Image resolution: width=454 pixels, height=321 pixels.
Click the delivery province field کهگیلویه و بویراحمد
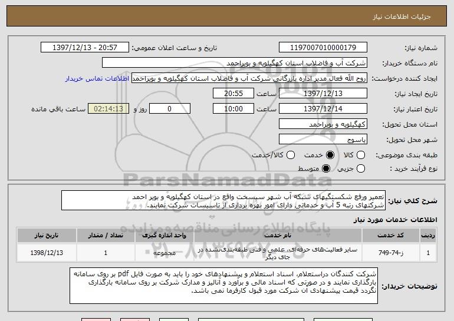point(323,124)
